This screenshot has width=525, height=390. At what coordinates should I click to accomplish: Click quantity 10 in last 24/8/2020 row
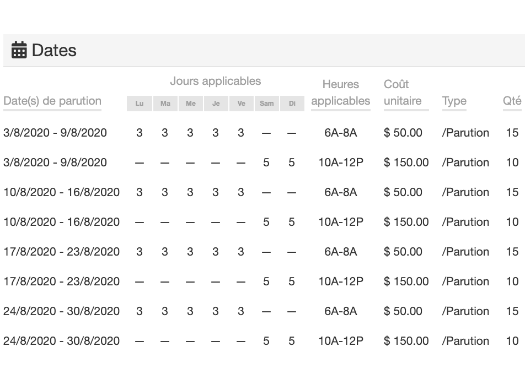pos(512,341)
